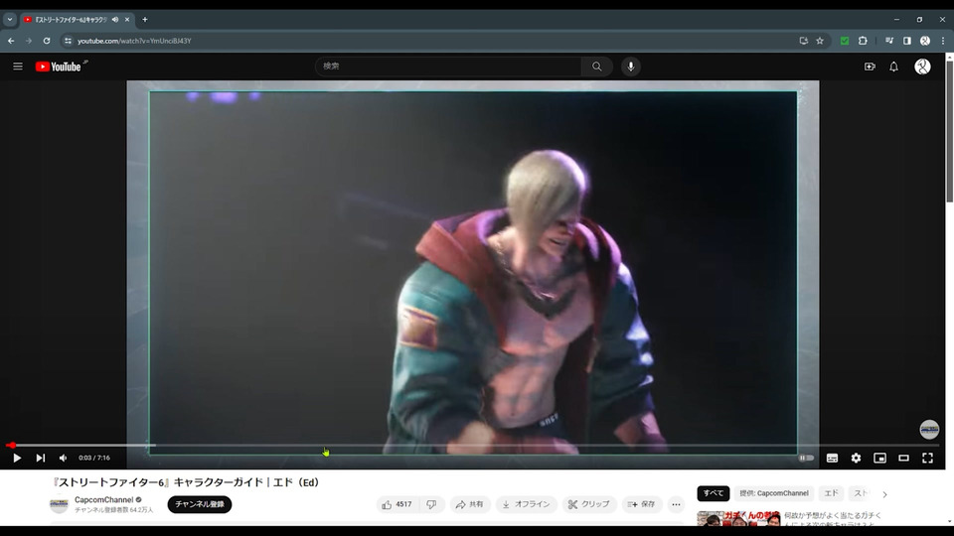Screen dimensions: 954x536
Task: Go back in browser history
Action: (11, 41)
